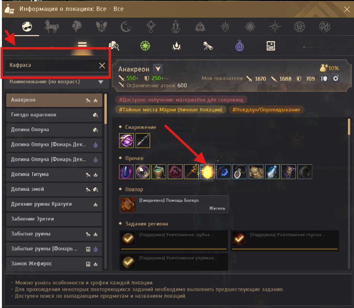This screenshot has width=354, height=308.
Task: Expand the dropdown arrow next to Анакреон
Action: coord(158,69)
